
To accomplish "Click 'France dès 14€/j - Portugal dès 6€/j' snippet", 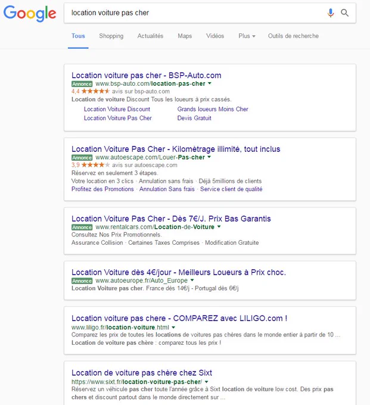I will click(x=192, y=288).
